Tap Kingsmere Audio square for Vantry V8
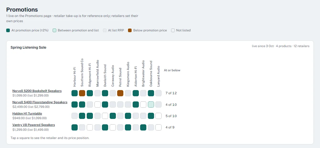The height and width of the screenshot is (148, 320). tap(128, 127)
